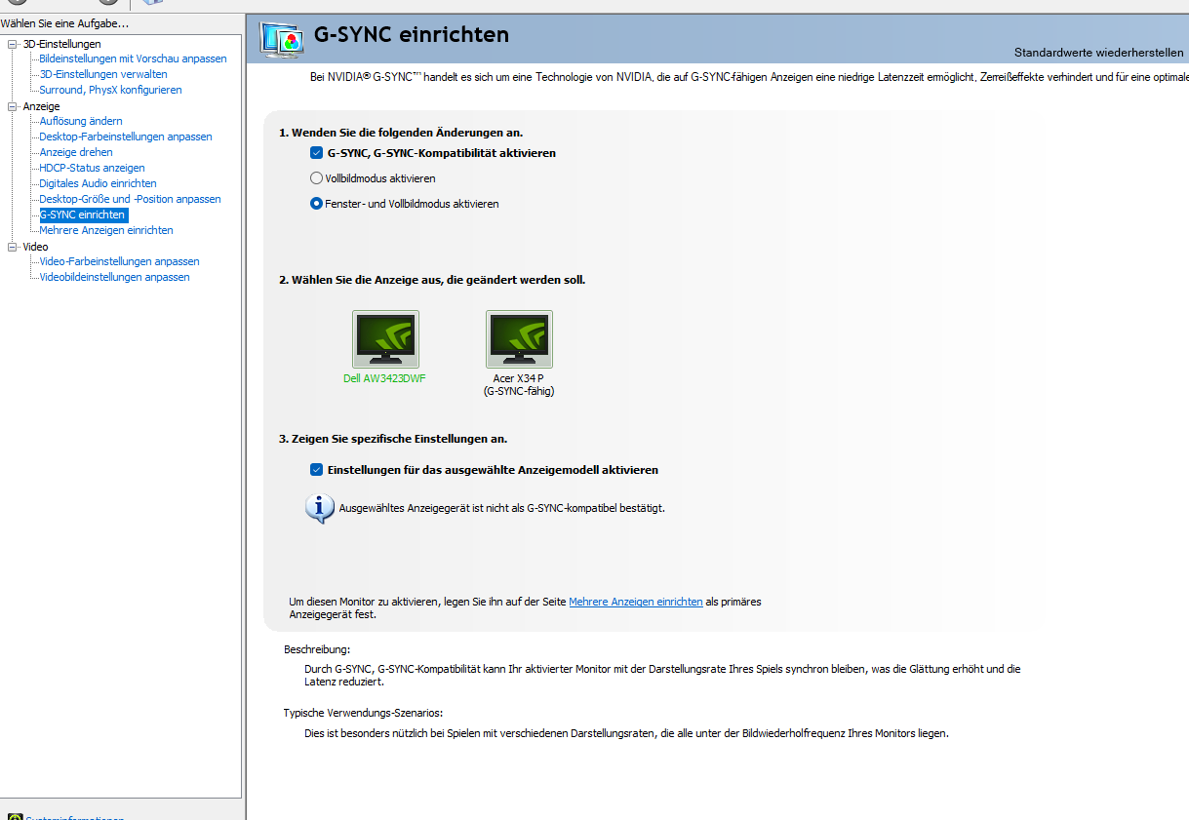Open Video-Farbeinstellungen anpassen
The height and width of the screenshot is (820, 1189).
click(x=119, y=261)
